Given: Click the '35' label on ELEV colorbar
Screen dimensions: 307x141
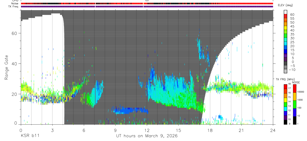Looking at the screenshot, I should (292, 34).
